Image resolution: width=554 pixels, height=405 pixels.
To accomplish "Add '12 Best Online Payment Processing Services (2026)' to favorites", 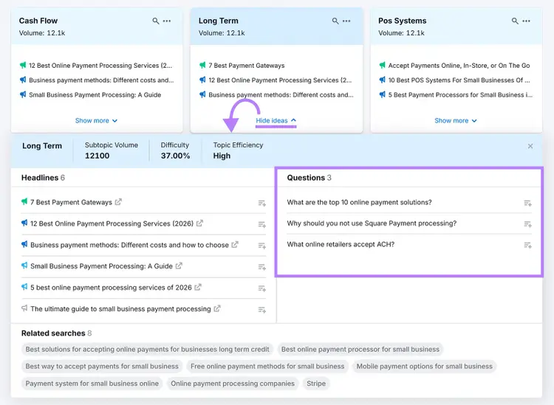I will [x=261, y=224].
